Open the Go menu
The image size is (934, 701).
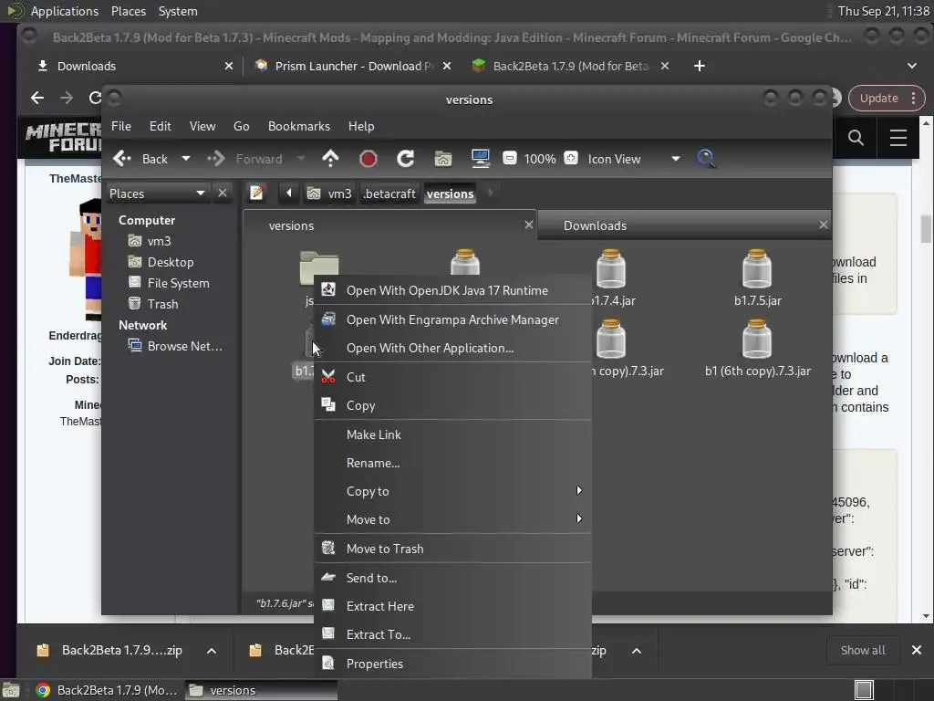tap(241, 126)
